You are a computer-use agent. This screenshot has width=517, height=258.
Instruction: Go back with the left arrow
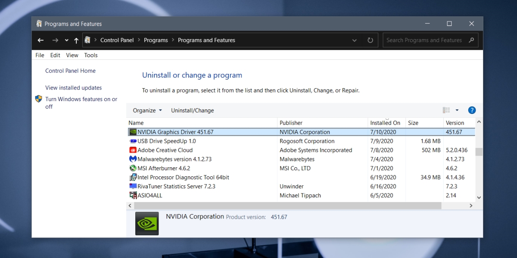(x=40, y=40)
